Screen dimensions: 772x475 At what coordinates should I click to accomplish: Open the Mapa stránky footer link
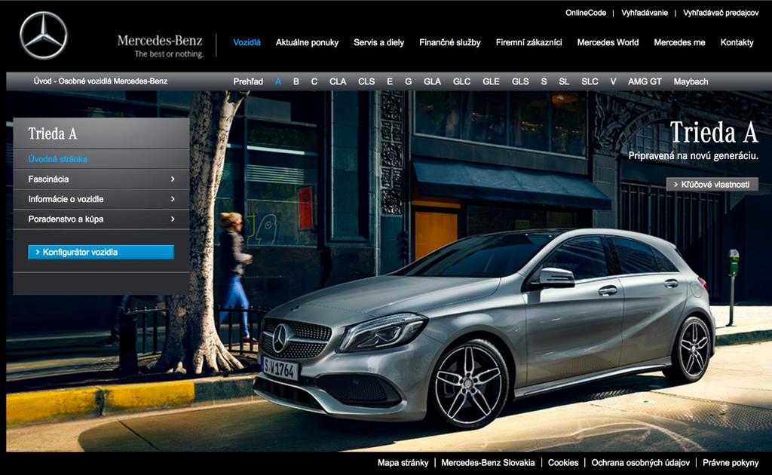click(x=403, y=463)
